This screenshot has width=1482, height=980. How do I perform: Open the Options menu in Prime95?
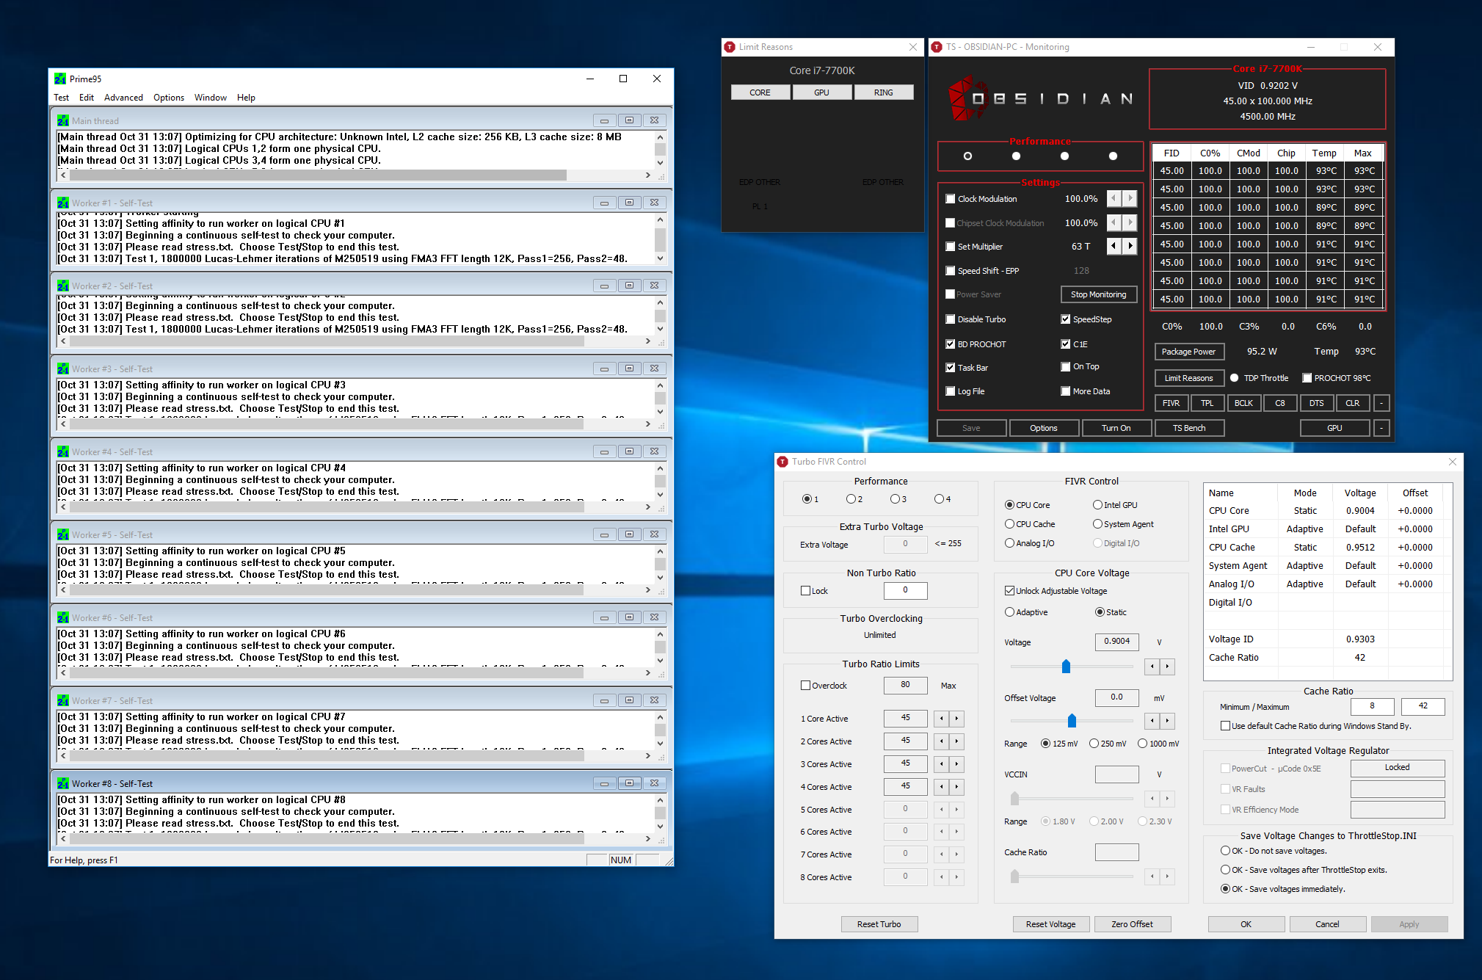(168, 98)
